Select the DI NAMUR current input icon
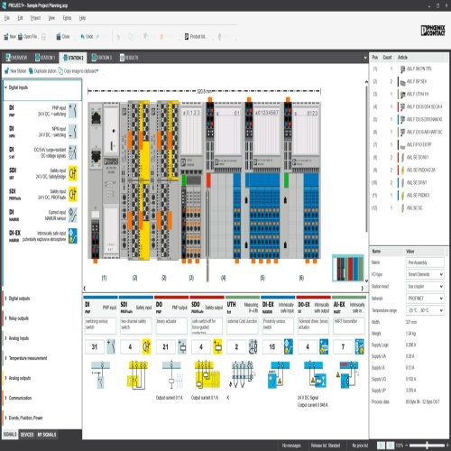Screen dimensions: 451x451 (73, 215)
